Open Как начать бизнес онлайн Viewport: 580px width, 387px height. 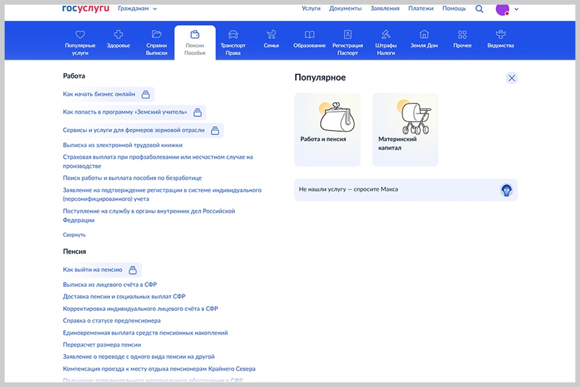click(99, 95)
